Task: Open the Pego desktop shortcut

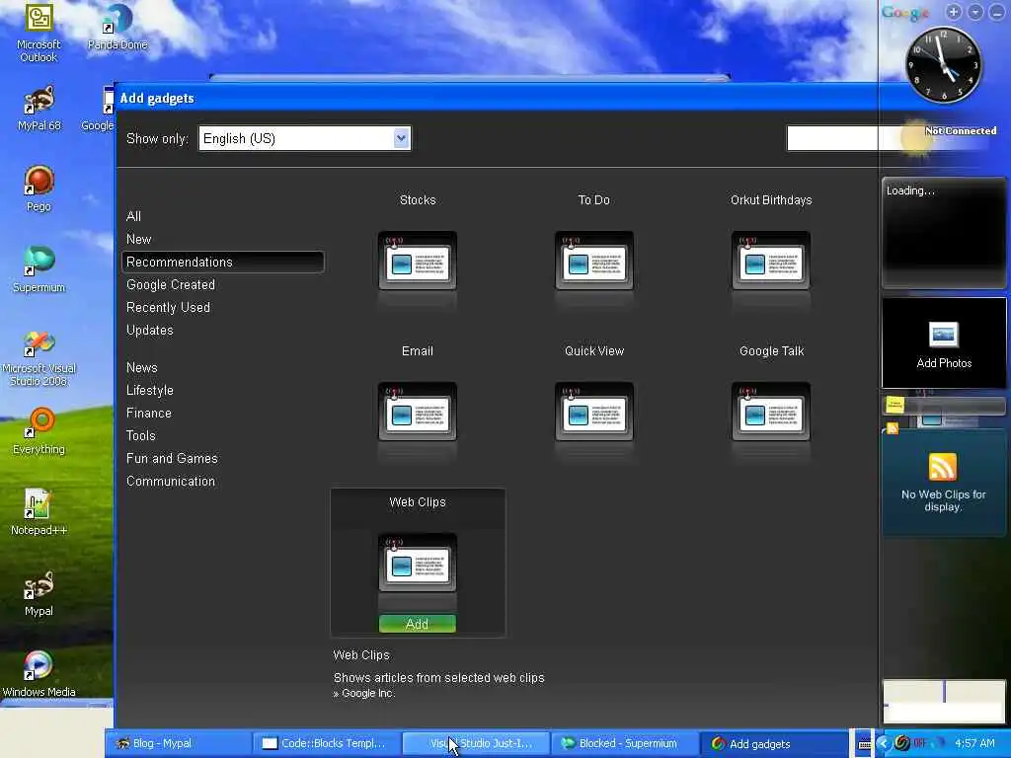Action: pos(39,189)
